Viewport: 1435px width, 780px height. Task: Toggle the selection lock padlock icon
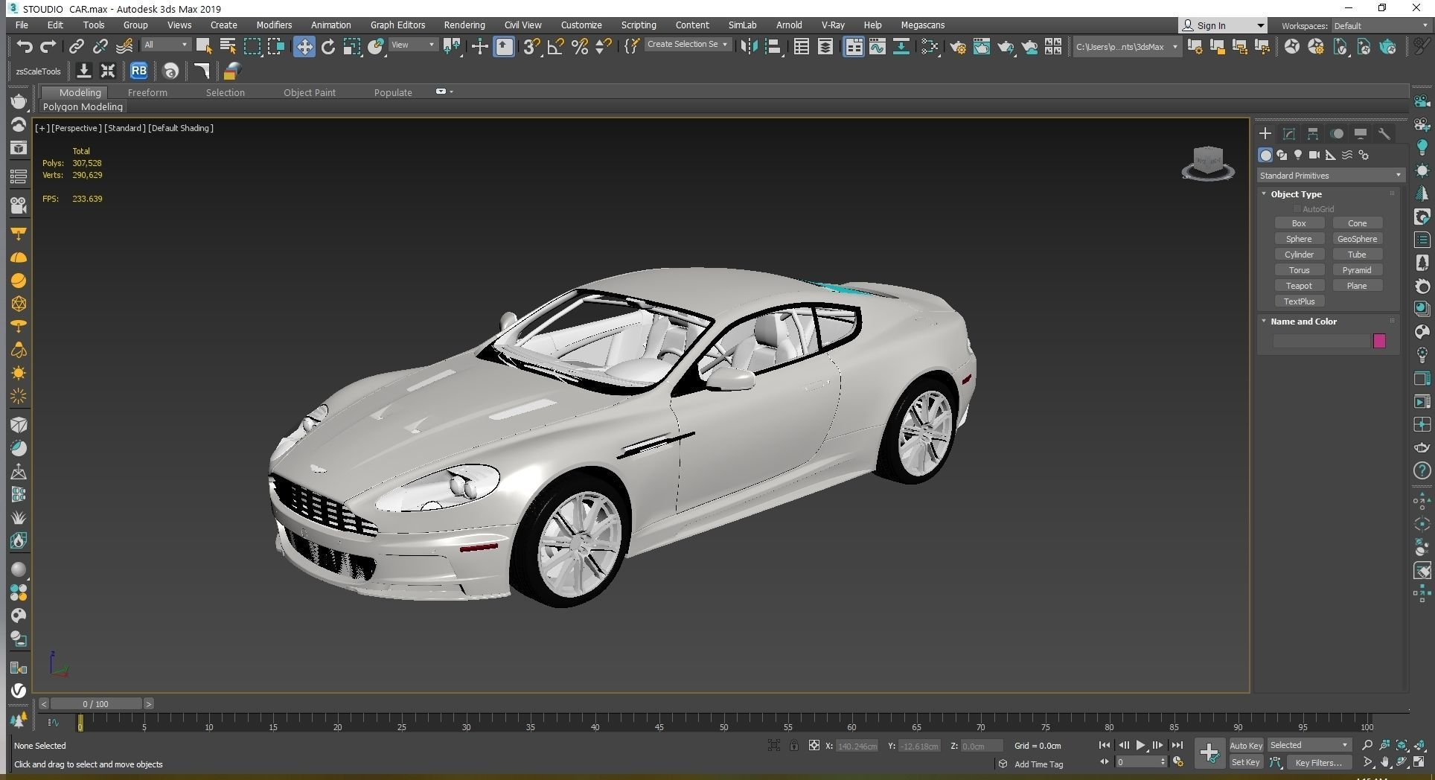(x=794, y=745)
